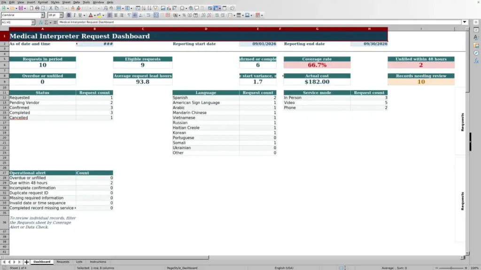Click the Save document icon
This screenshot has height=270, width=481.
click(21, 8)
